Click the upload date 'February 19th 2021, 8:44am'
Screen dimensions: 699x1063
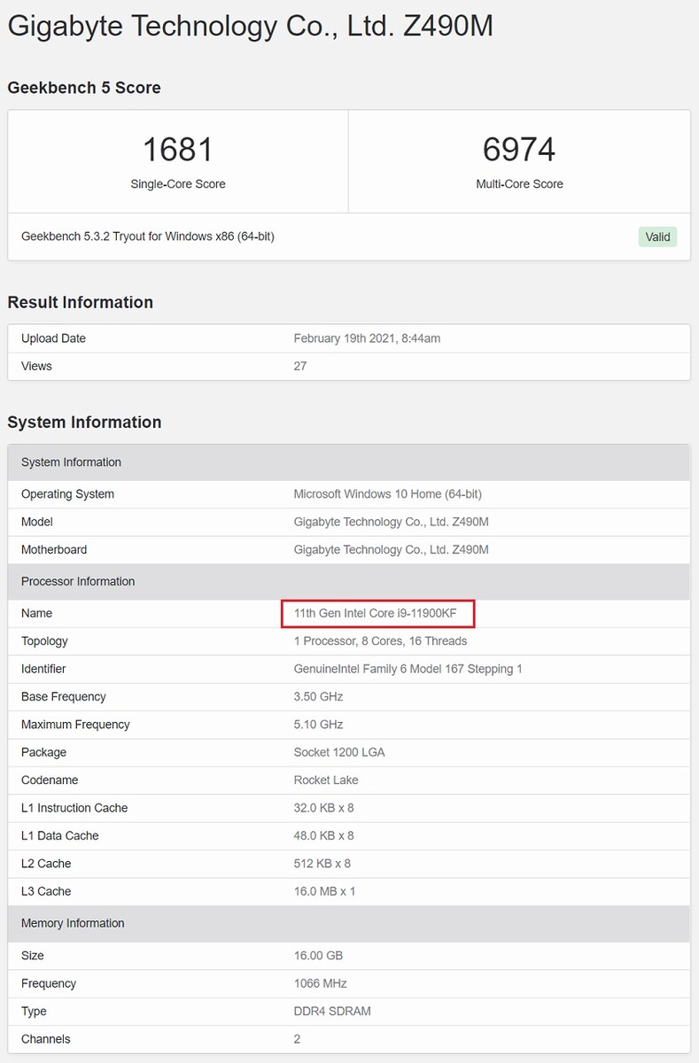tap(368, 338)
